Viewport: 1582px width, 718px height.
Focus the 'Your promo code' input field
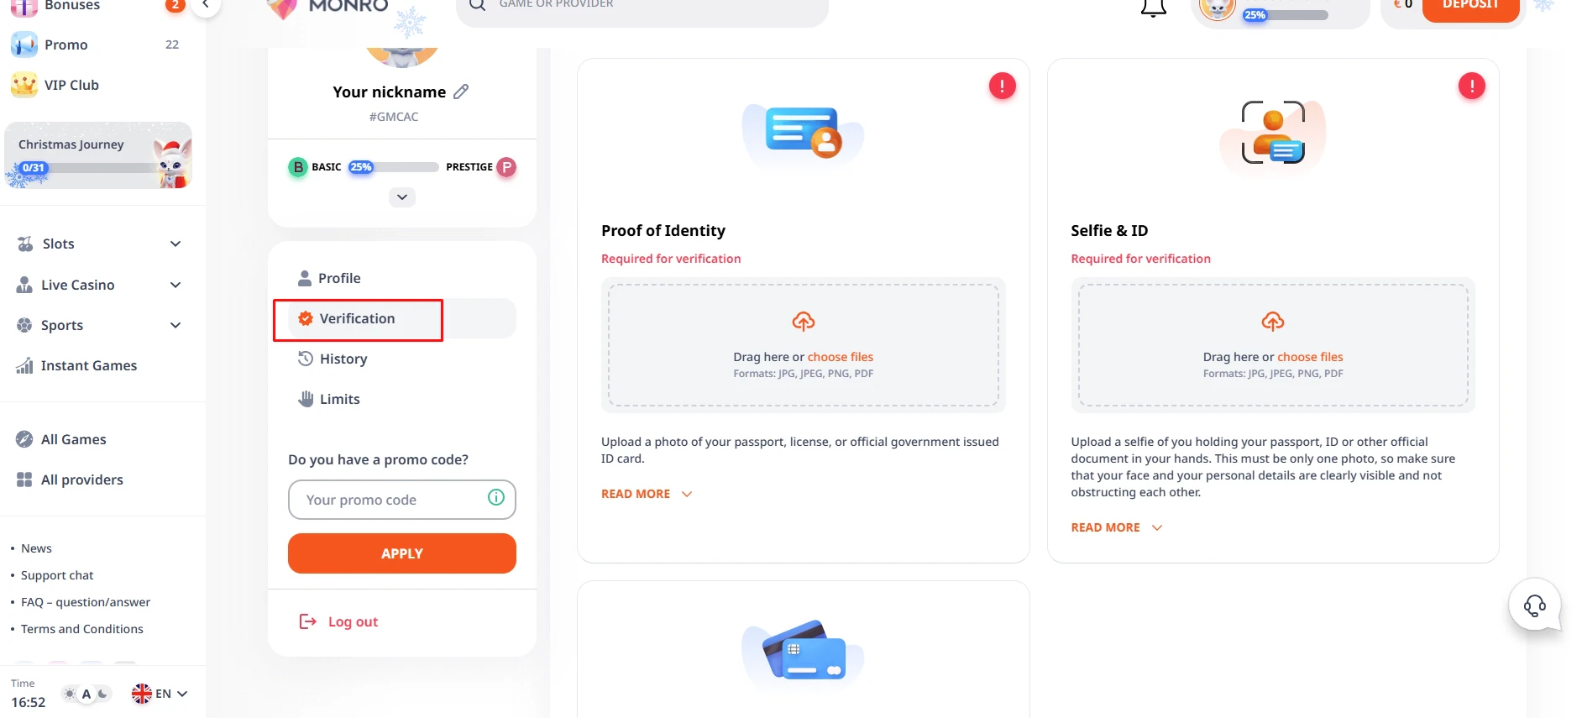click(402, 500)
